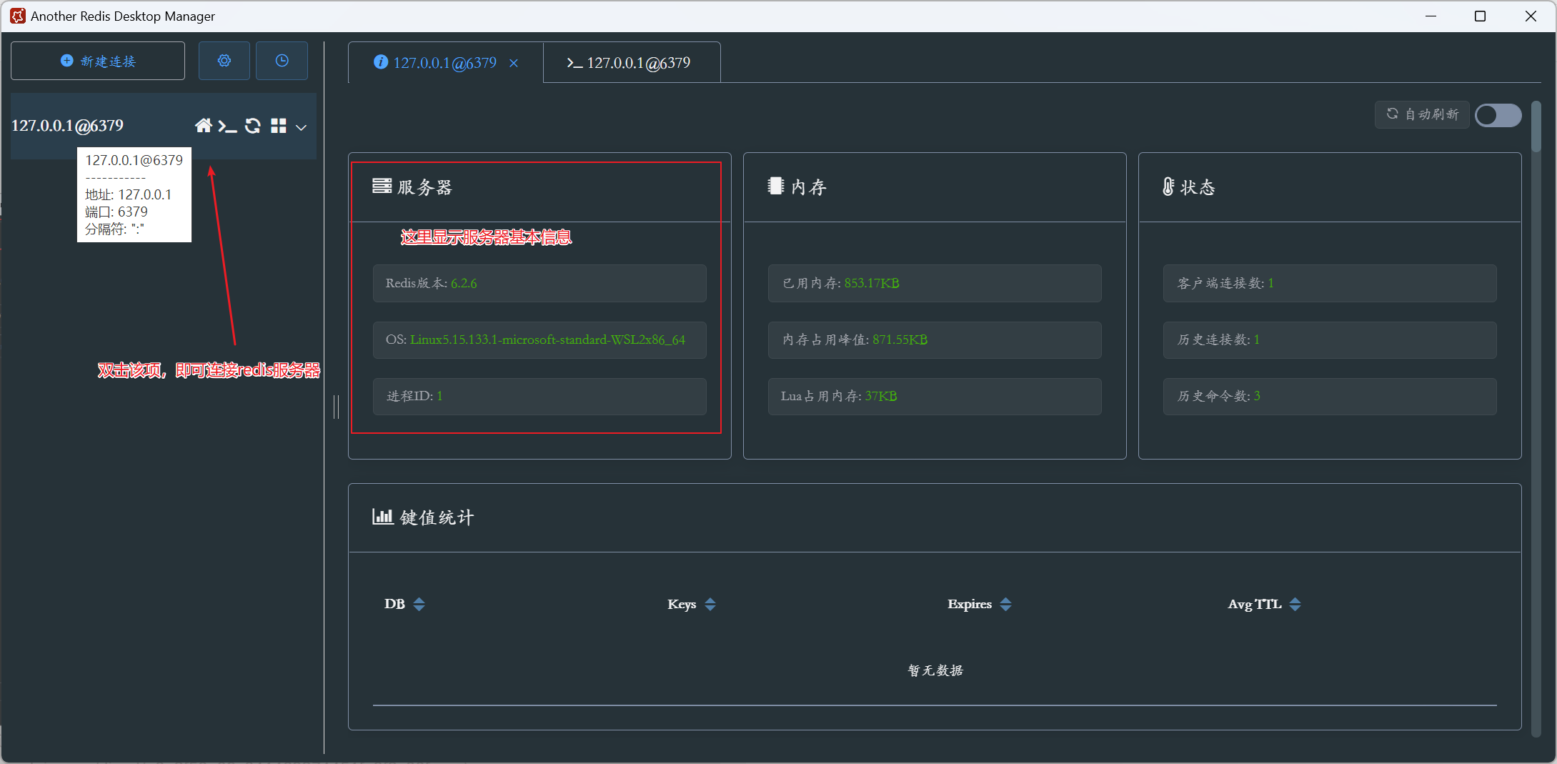Viewport: 1557px width, 764px height.
Task: Click the no data (暂无数据) message
Action: point(935,670)
